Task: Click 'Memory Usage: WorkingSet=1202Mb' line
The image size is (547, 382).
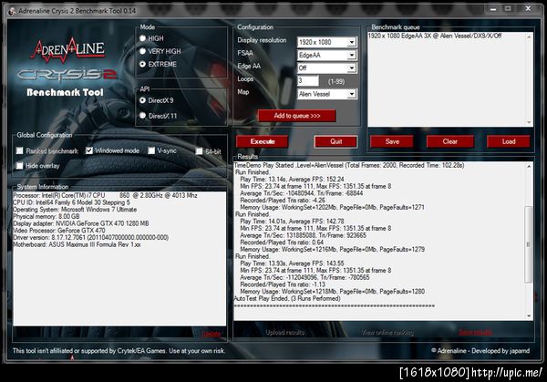Action: 332,207
